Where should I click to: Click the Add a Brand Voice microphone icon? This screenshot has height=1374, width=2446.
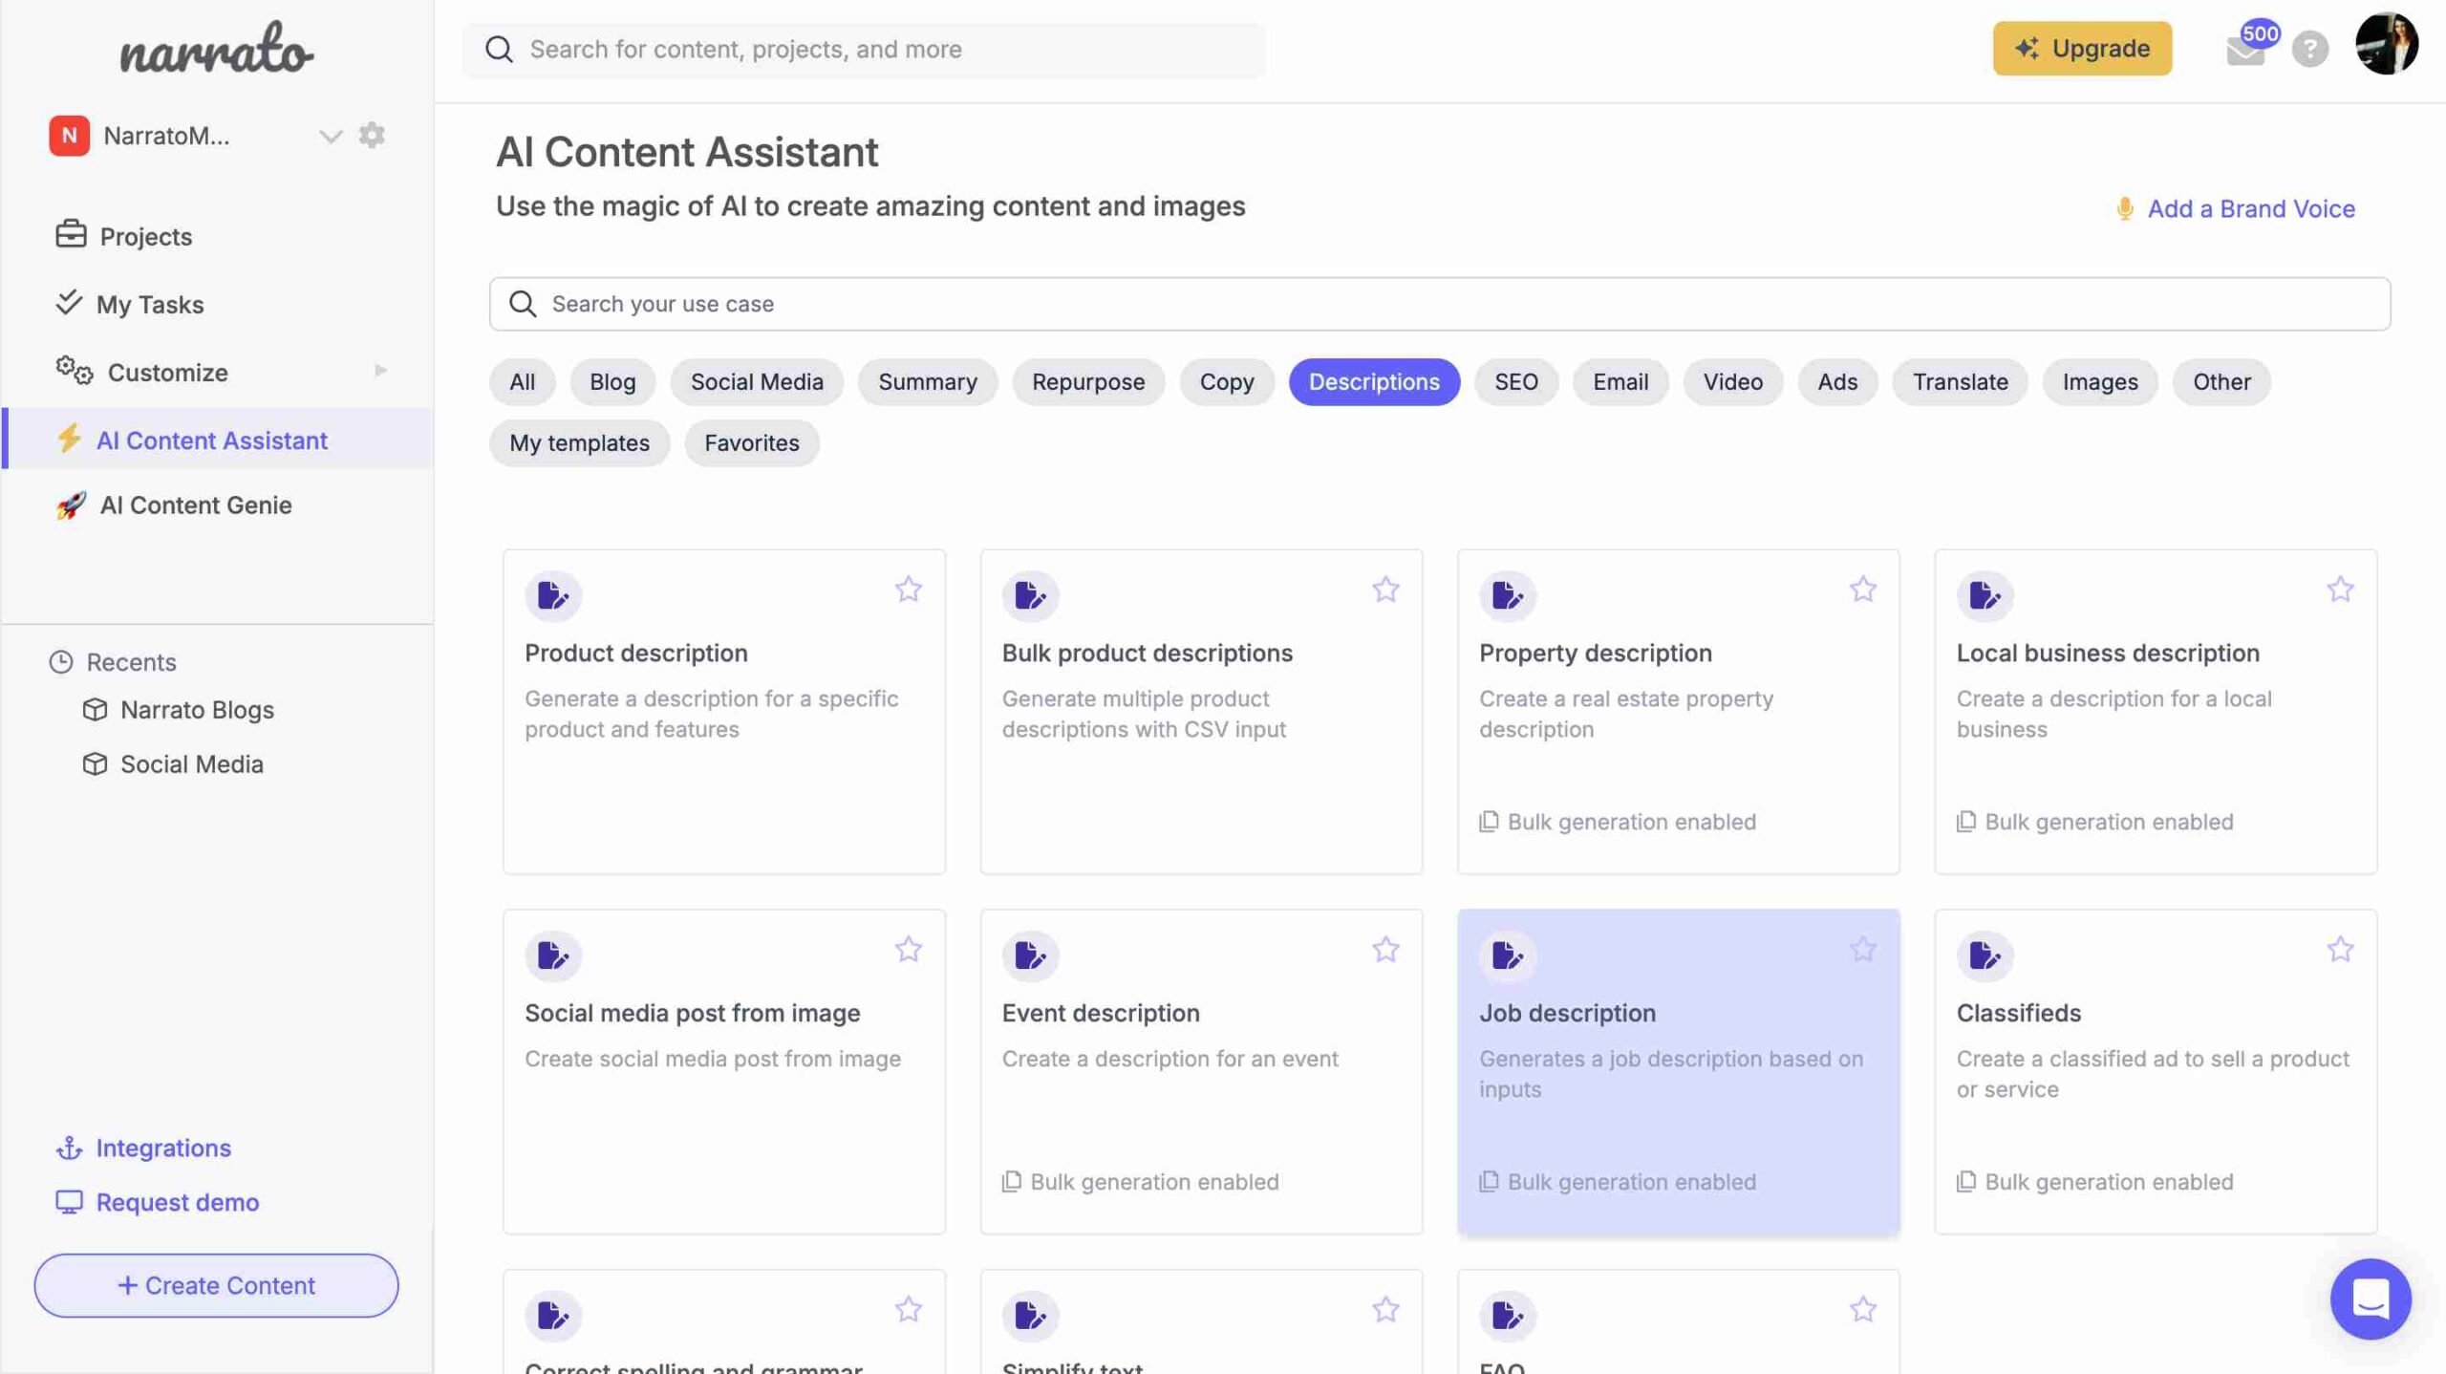2122,210
